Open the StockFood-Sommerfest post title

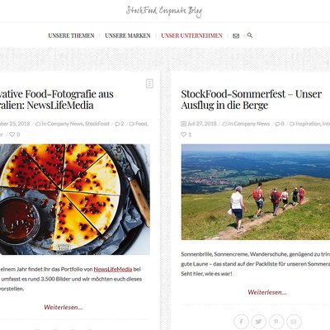coord(252,100)
